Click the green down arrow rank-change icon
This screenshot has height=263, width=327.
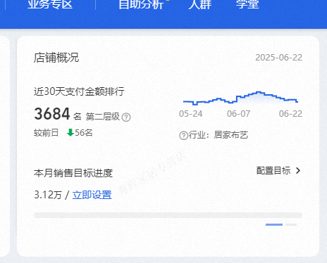(x=70, y=133)
